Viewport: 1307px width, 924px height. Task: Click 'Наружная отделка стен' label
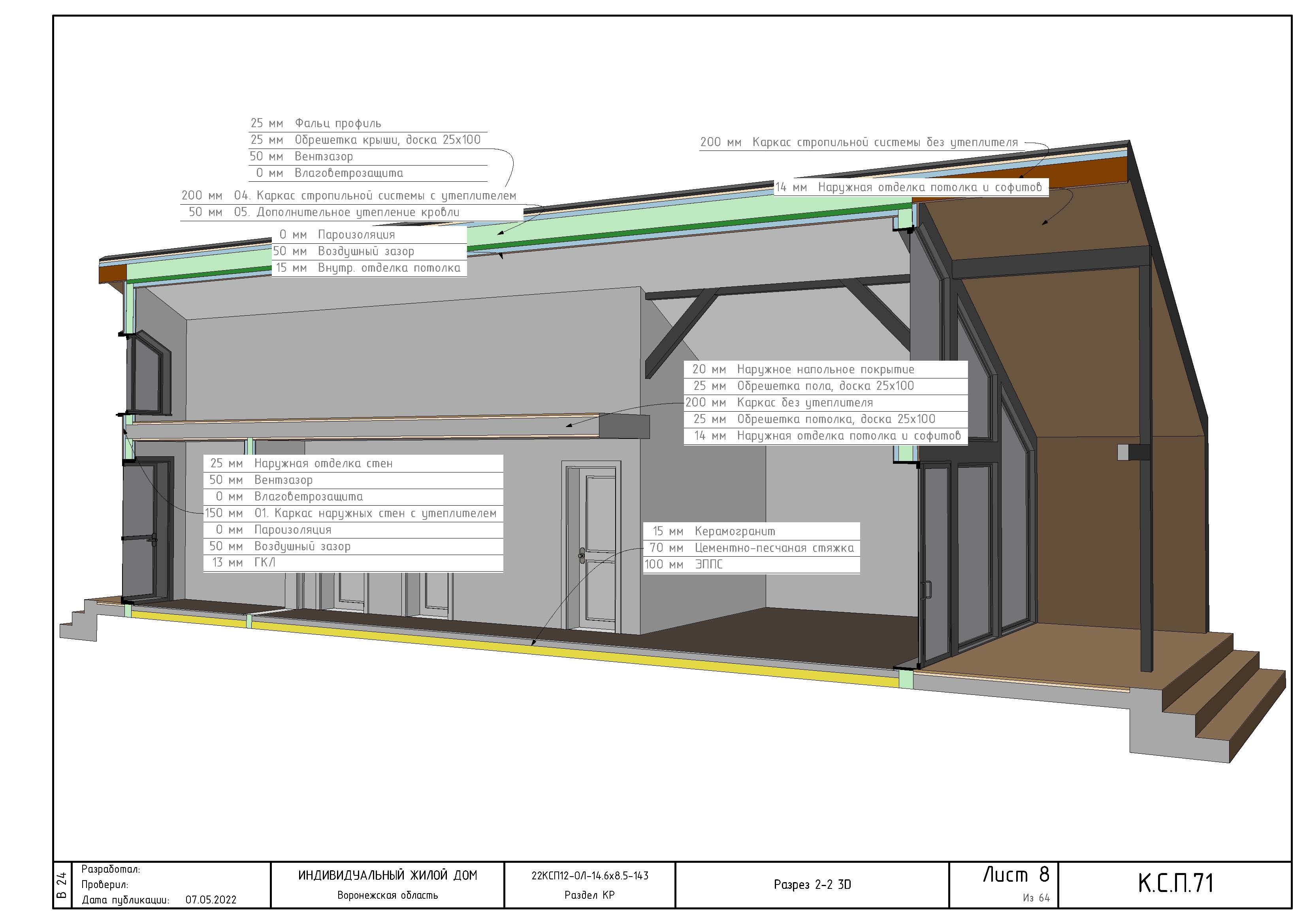(x=323, y=463)
